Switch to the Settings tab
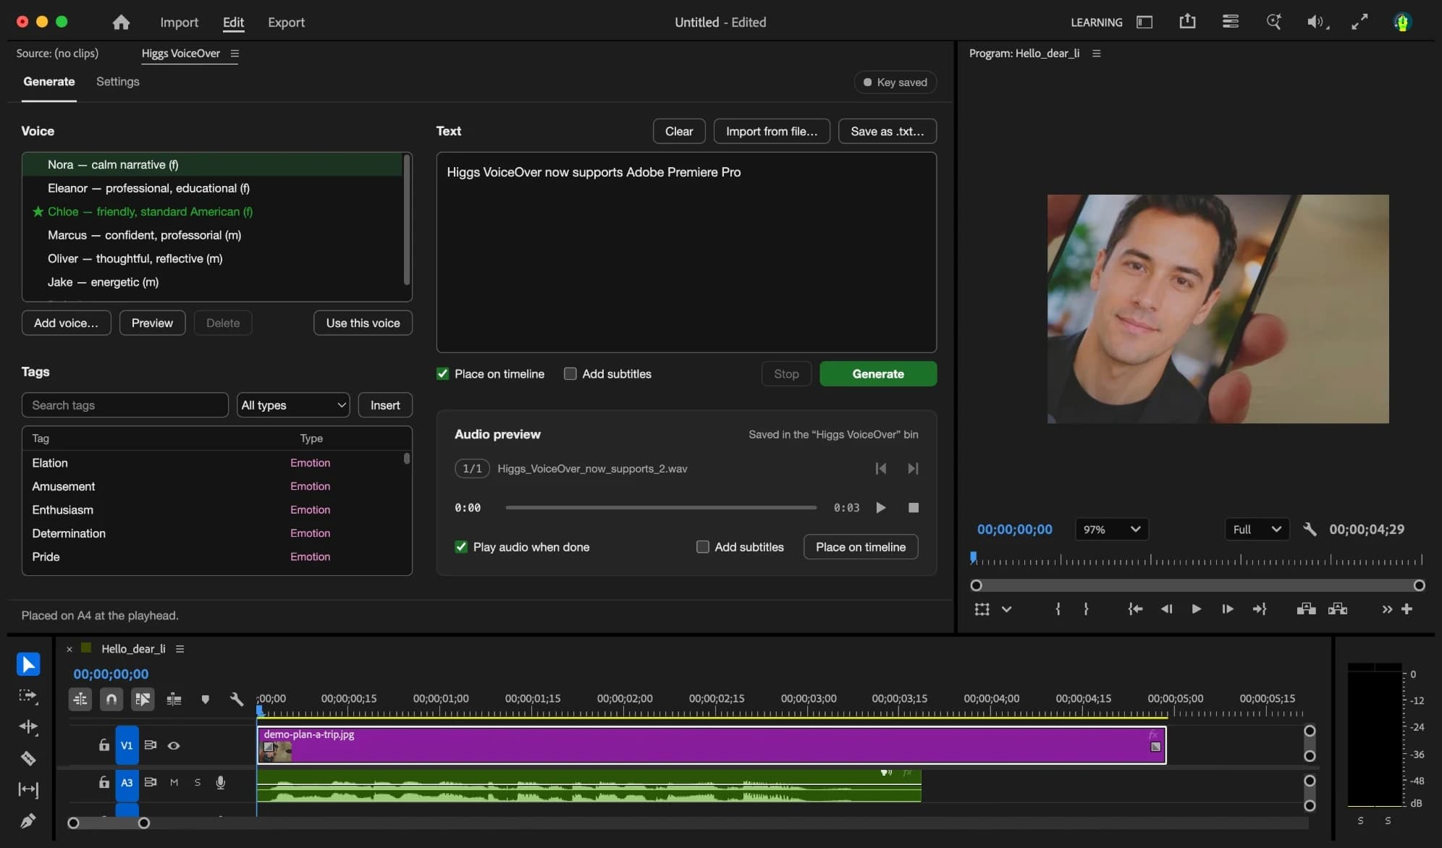 (118, 82)
